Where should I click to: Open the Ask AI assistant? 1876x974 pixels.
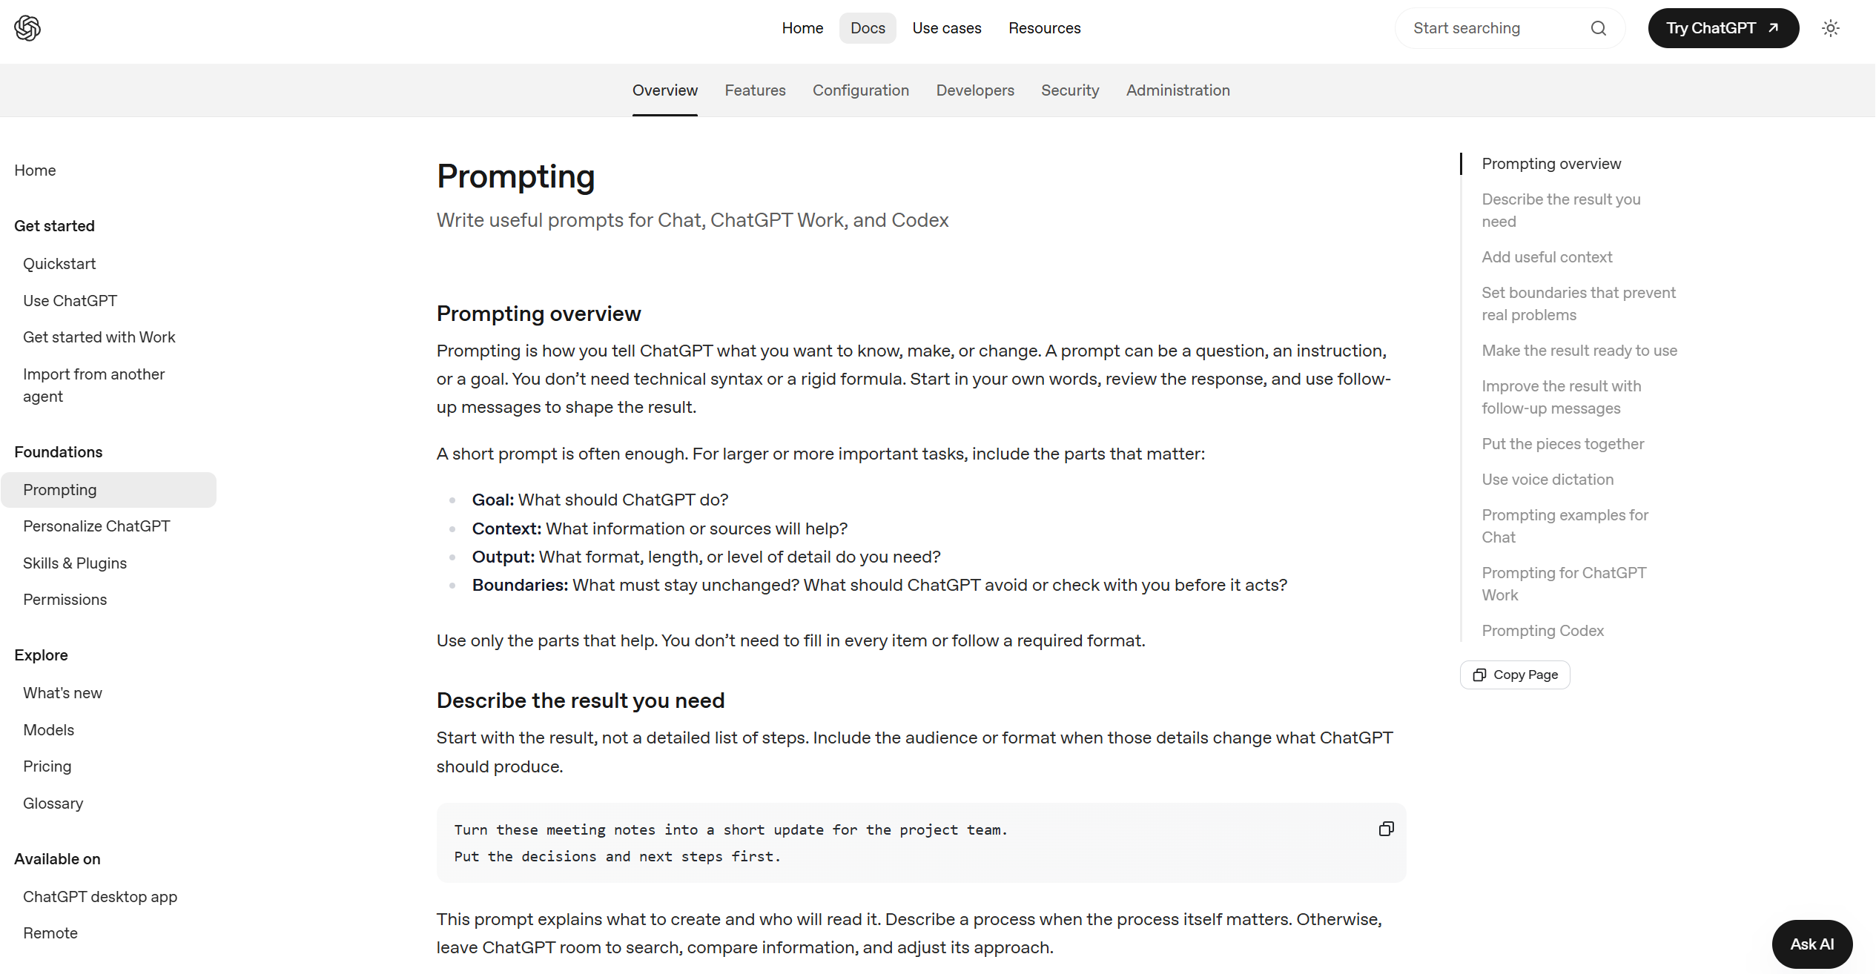pyautogui.click(x=1811, y=944)
